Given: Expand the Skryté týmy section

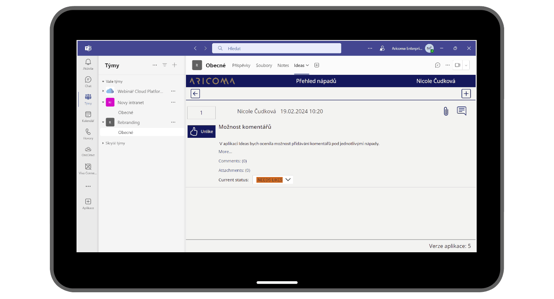Looking at the screenshot, I should pyautogui.click(x=103, y=143).
